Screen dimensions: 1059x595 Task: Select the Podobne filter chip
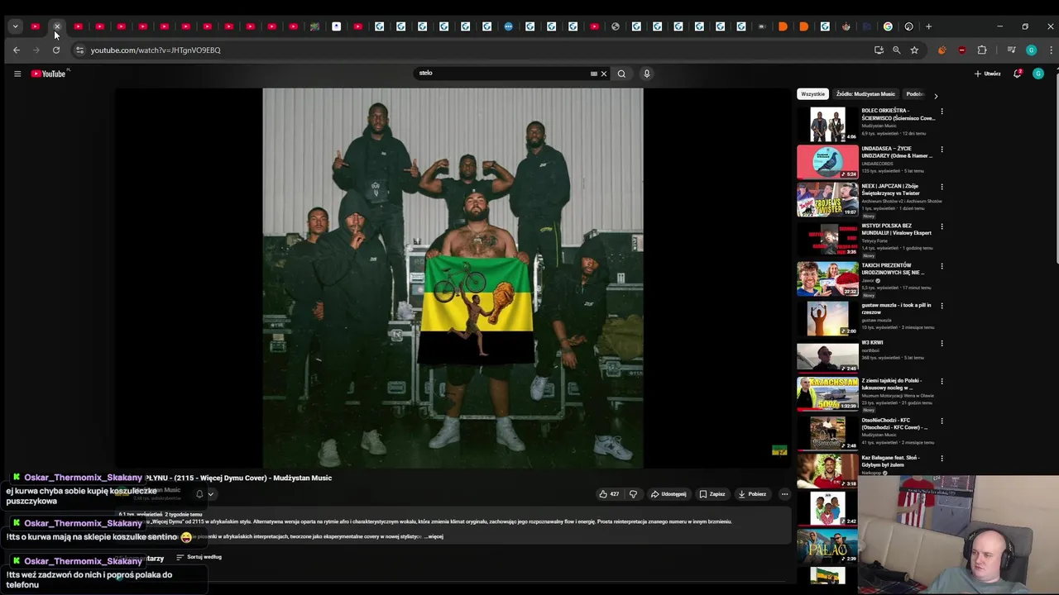pyautogui.click(x=915, y=94)
